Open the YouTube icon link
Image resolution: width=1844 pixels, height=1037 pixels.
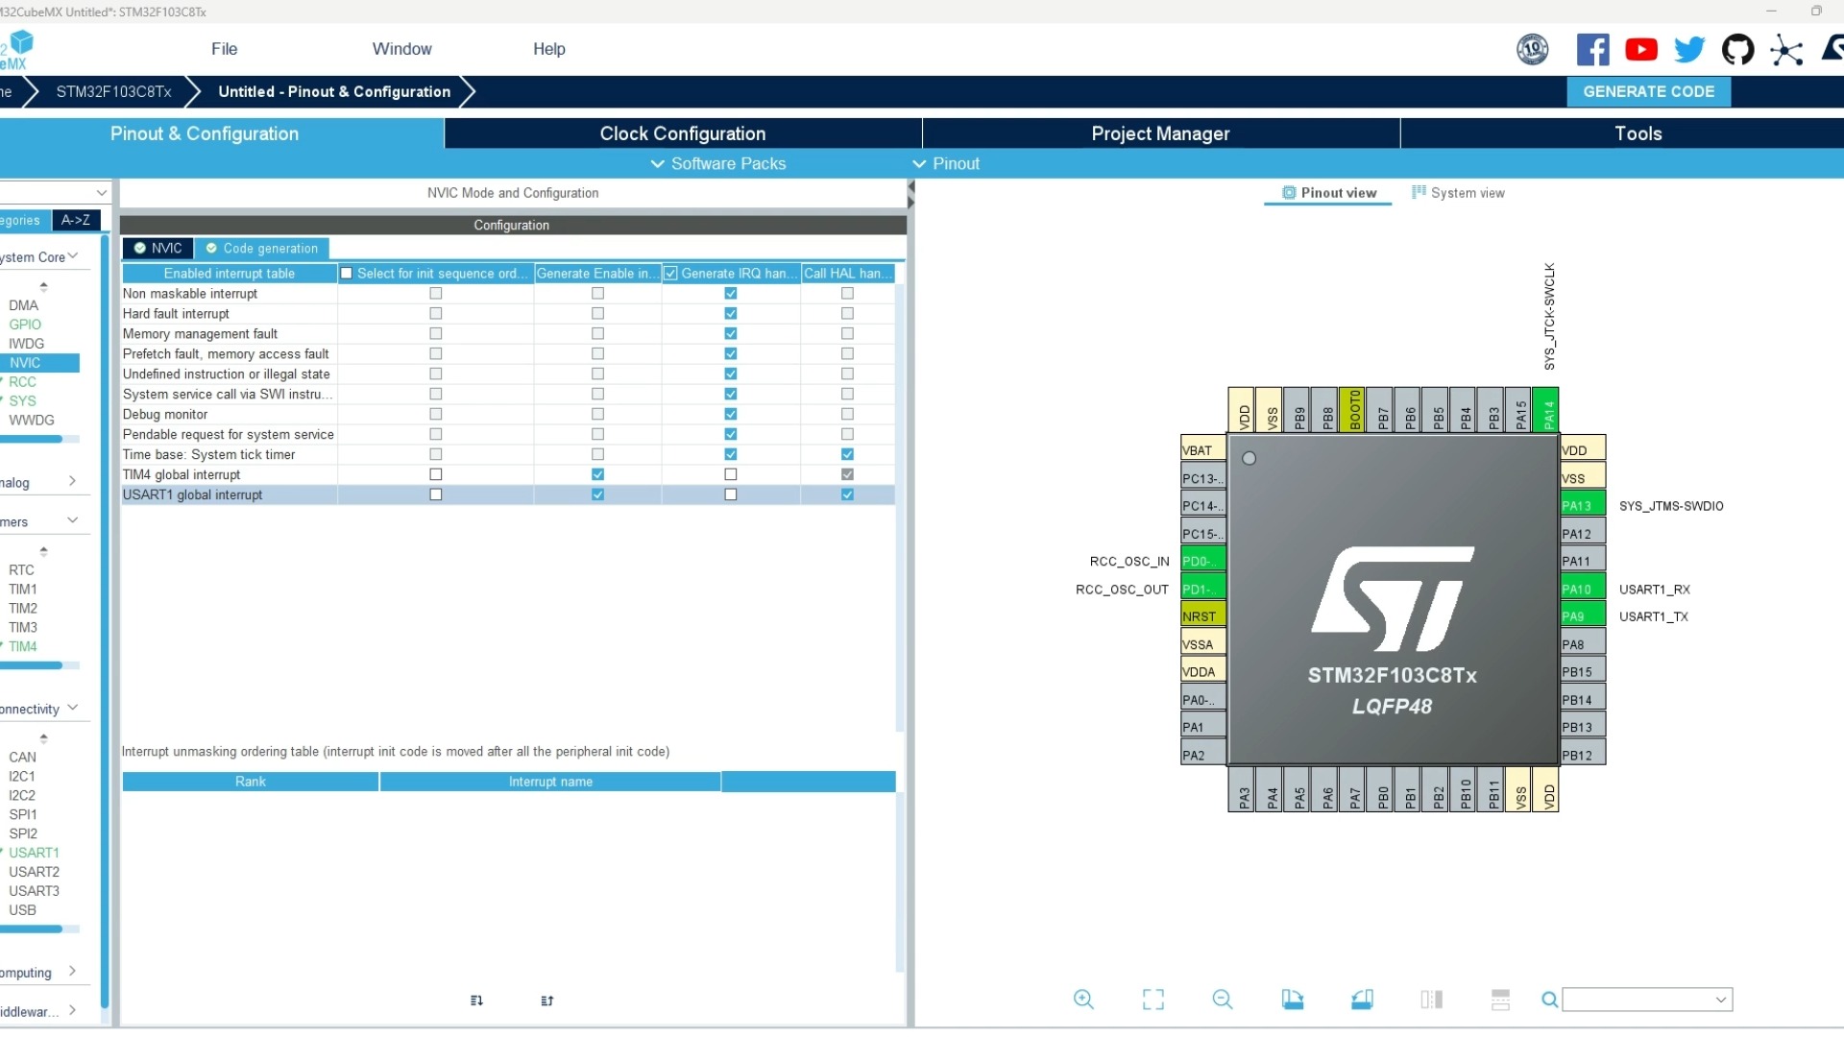pos(1641,49)
